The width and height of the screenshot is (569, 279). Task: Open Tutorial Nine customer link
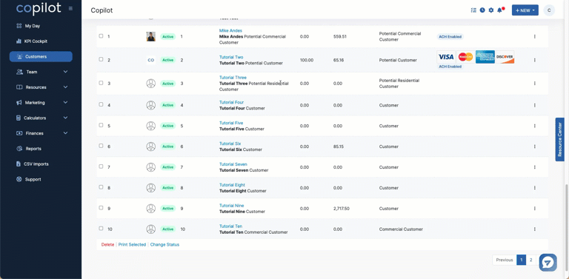pos(231,206)
